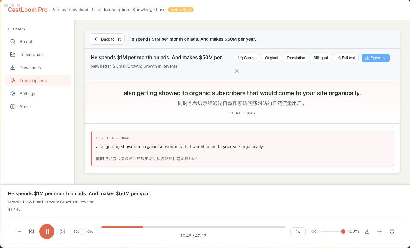Viewport: 410px width, 248px height.
Task: Switch to Bilingual transcript view
Action: coord(320,58)
